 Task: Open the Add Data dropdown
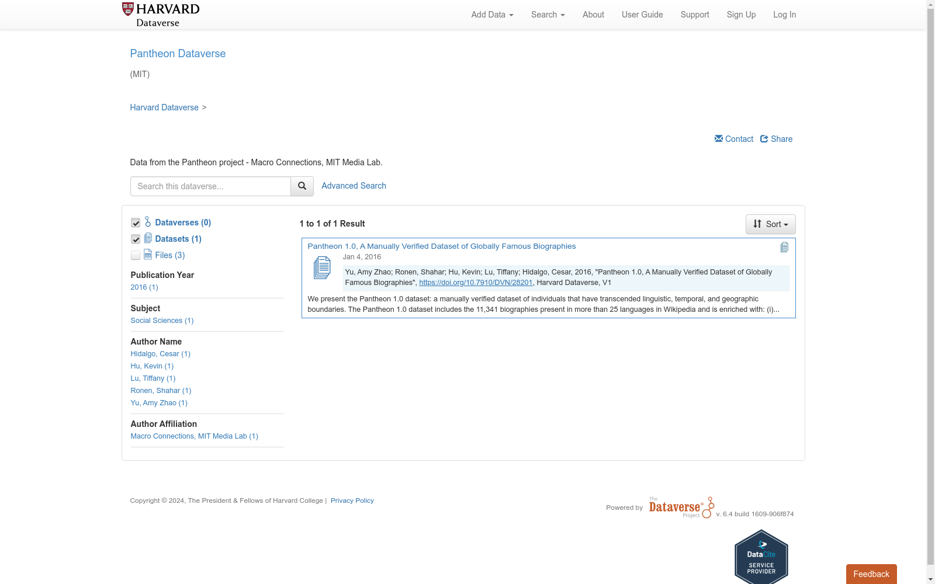492,15
